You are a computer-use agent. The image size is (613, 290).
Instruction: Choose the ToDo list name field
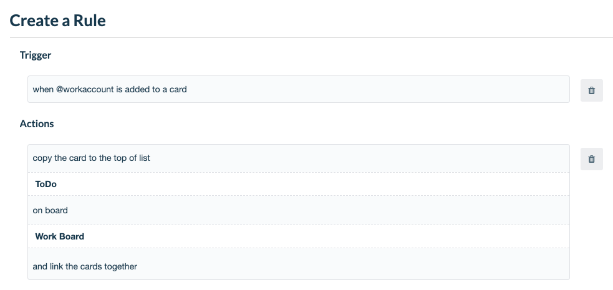[x=299, y=184]
